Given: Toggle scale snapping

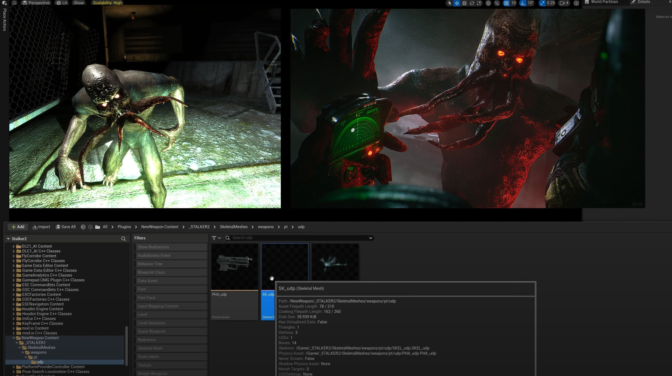Looking at the screenshot, I should (542, 3).
